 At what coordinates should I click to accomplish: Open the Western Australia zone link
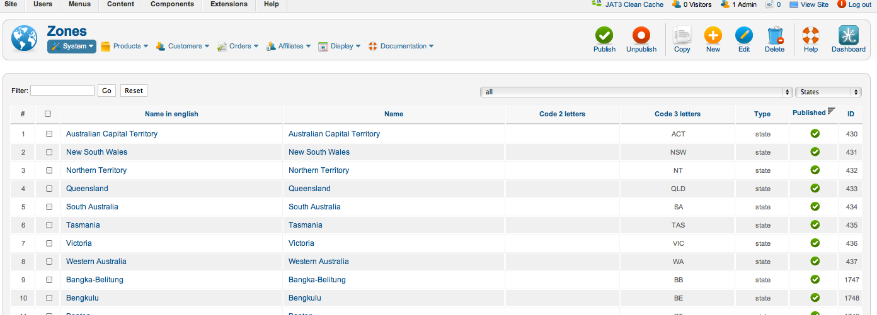tap(96, 262)
